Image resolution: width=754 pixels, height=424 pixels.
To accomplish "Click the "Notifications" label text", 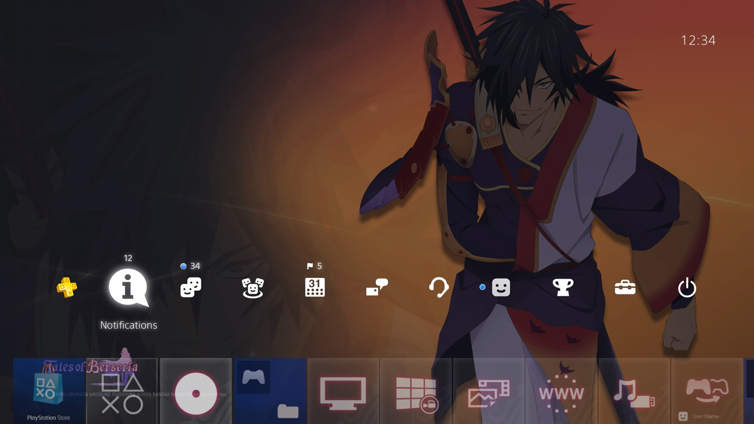I will click(x=128, y=325).
